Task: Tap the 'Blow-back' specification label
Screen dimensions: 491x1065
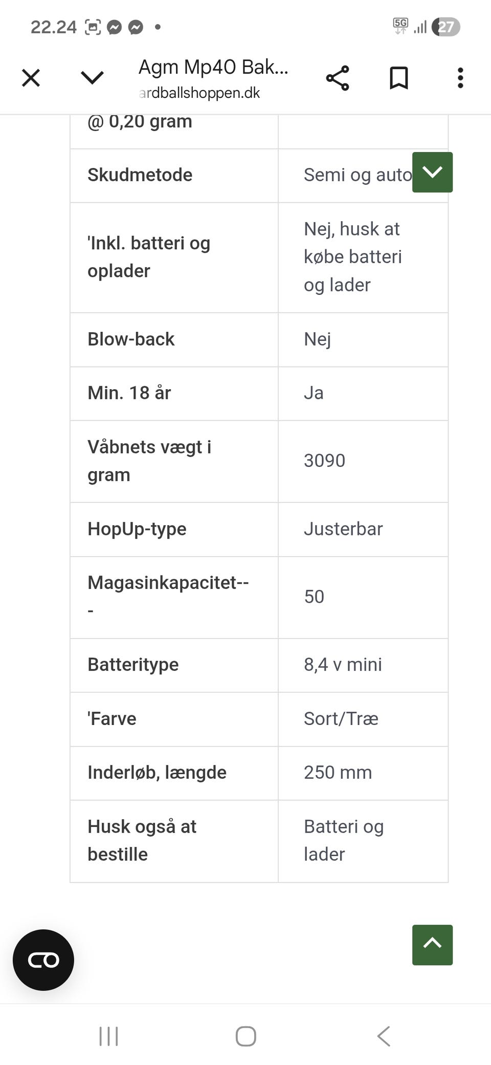Action: tap(131, 339)
